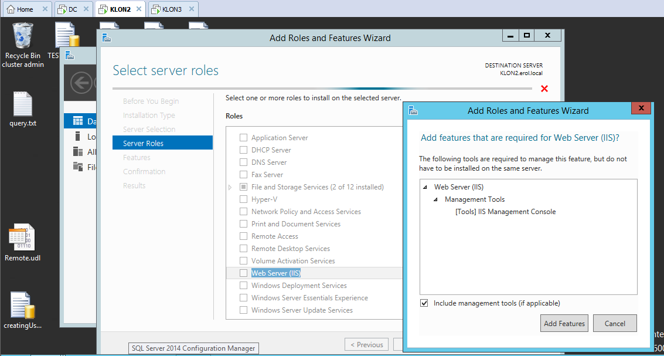Screen dimensions: 664x356
Task: Check the DHCP Server role checkbox
Action: click(244, 150)
